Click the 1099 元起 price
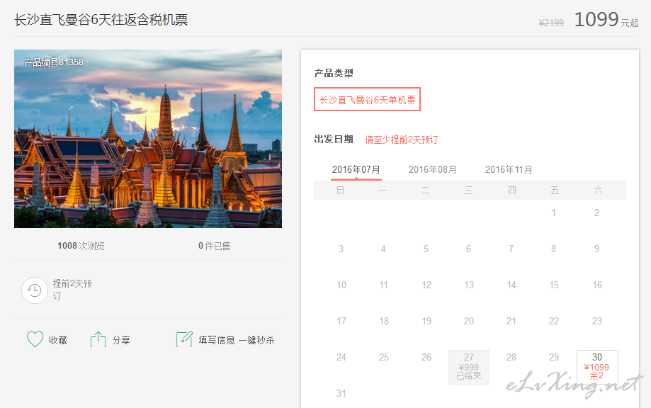The width and height of the screenshot is (651, 408). tap(606, 20)
